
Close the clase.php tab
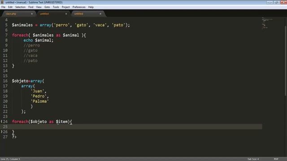32,14
